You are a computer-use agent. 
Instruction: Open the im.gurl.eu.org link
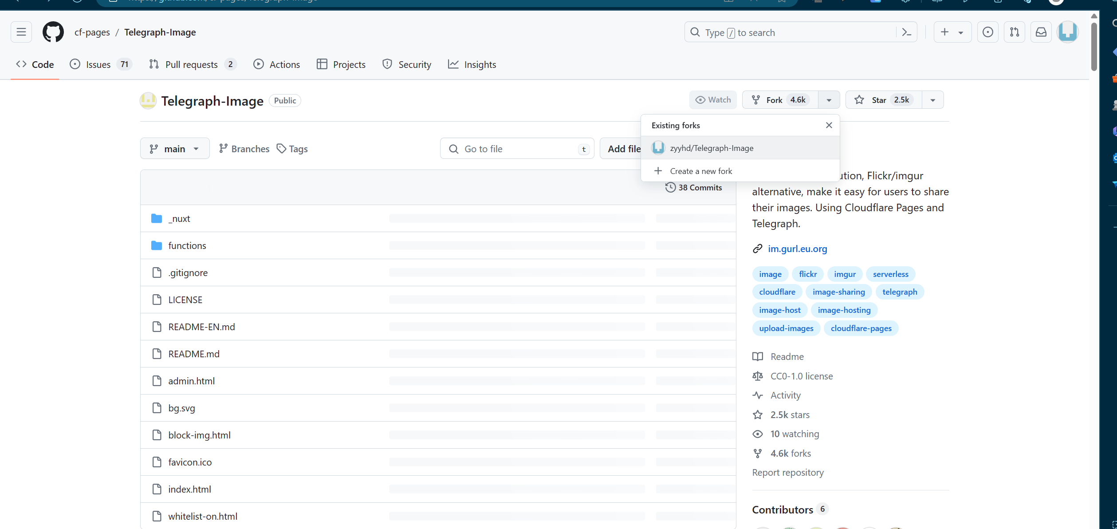797,249
